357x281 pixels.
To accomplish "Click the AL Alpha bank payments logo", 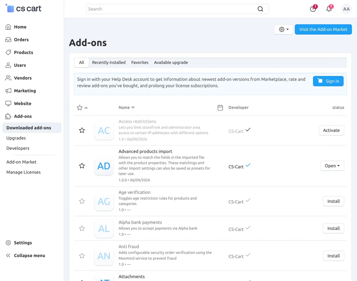I will (x=104, y=229).
